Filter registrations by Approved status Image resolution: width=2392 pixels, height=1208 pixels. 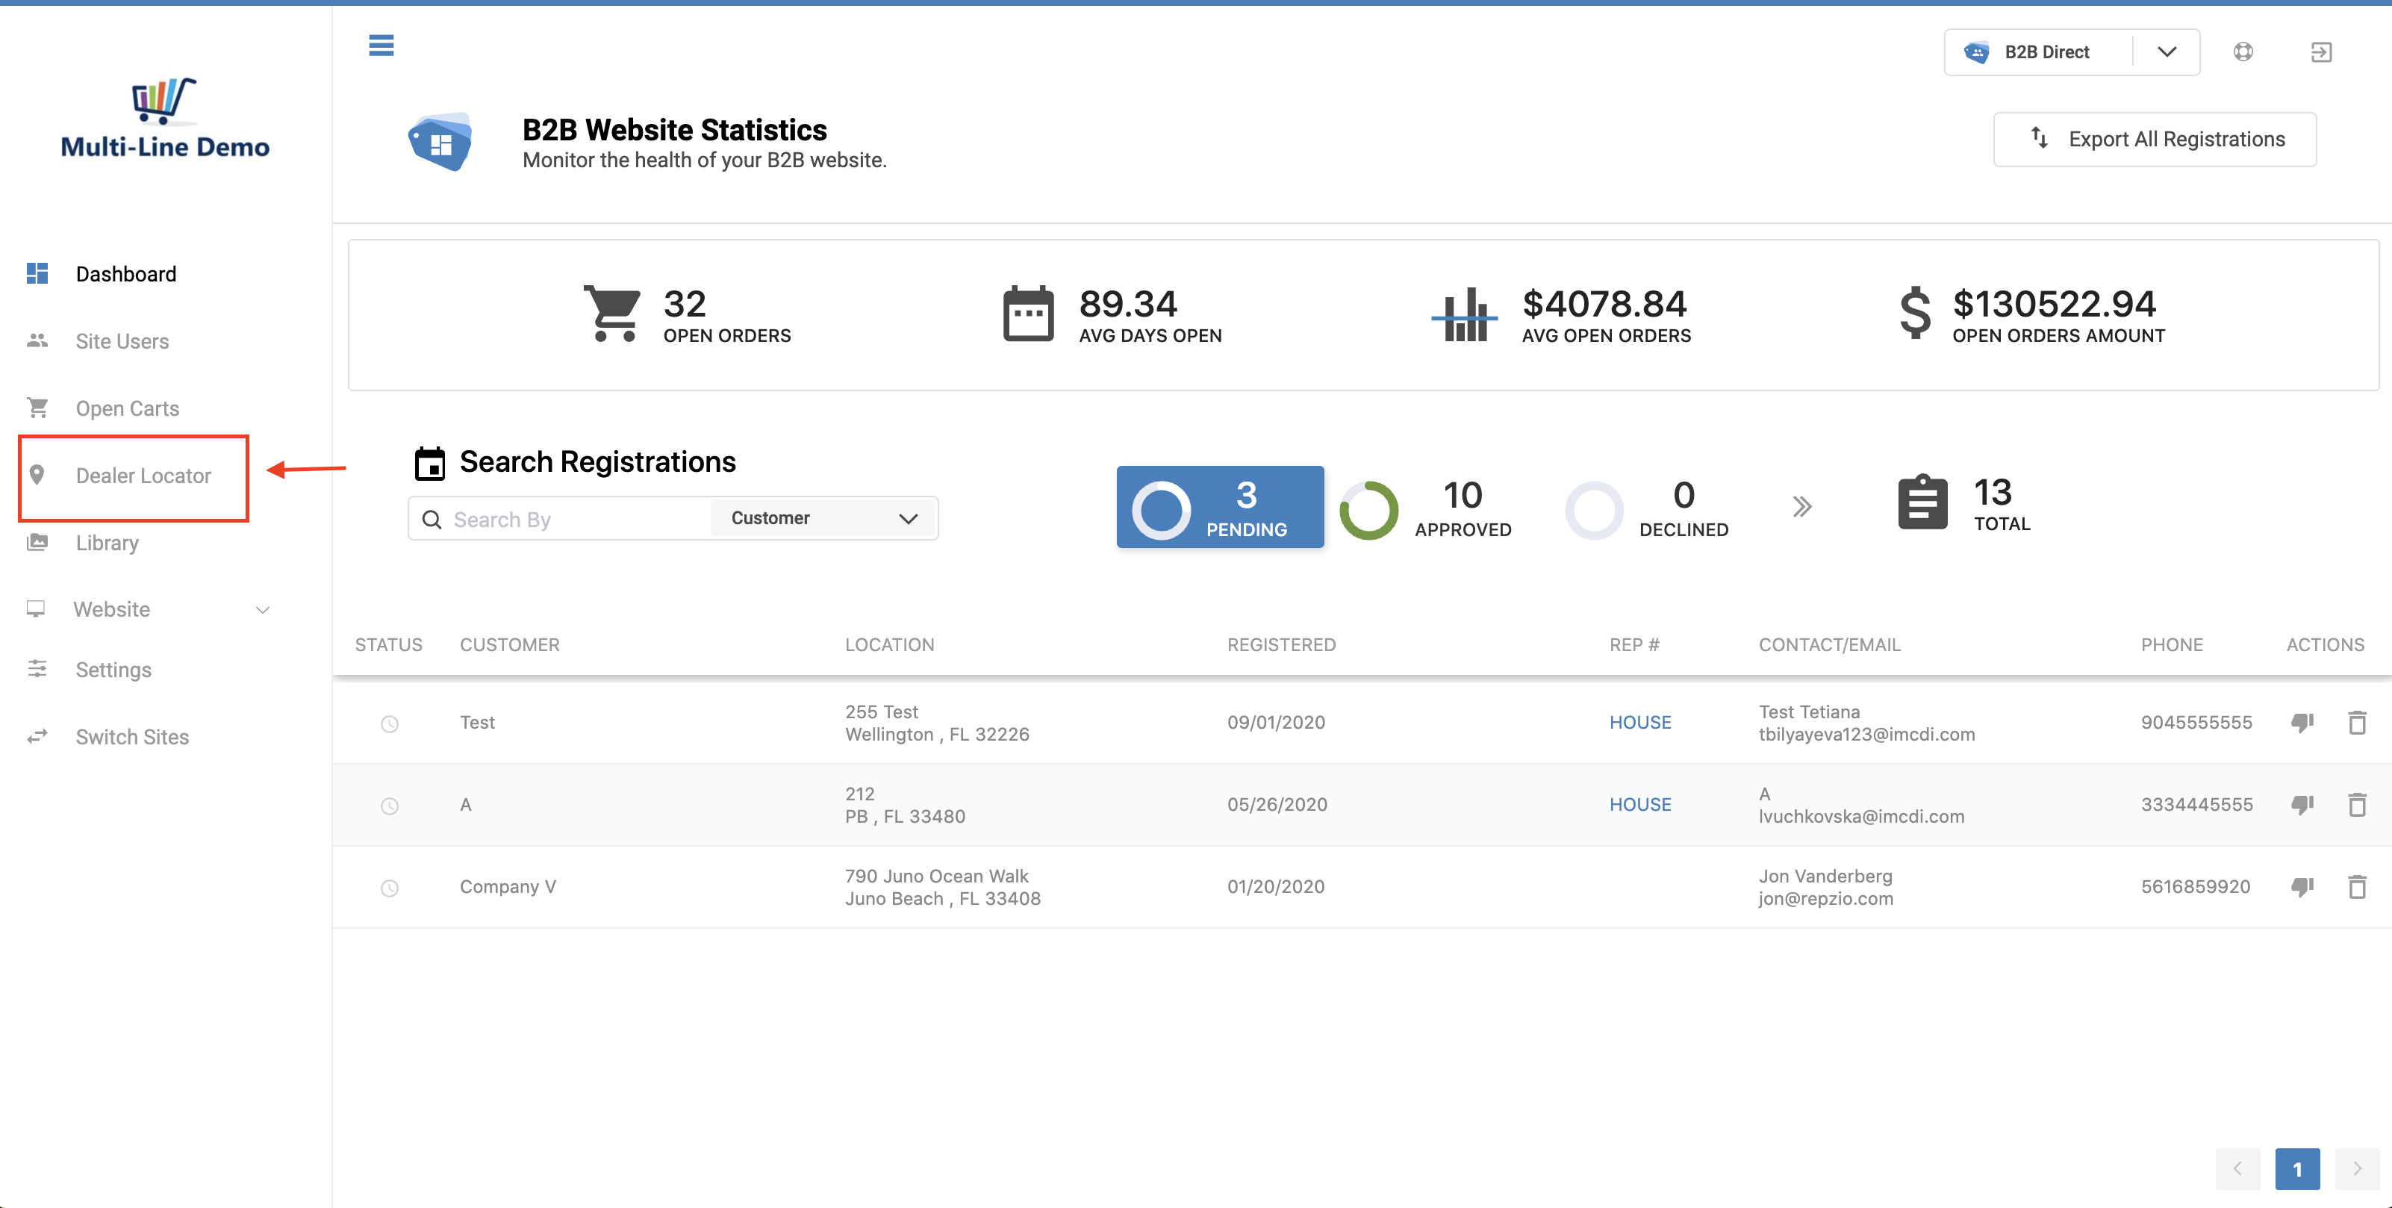pyautogui.click(x=1426, y=508)
